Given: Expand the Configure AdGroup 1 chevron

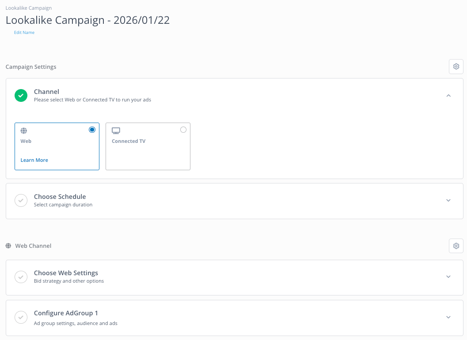Looking at the screenshot, I should [x=448, y=317].
